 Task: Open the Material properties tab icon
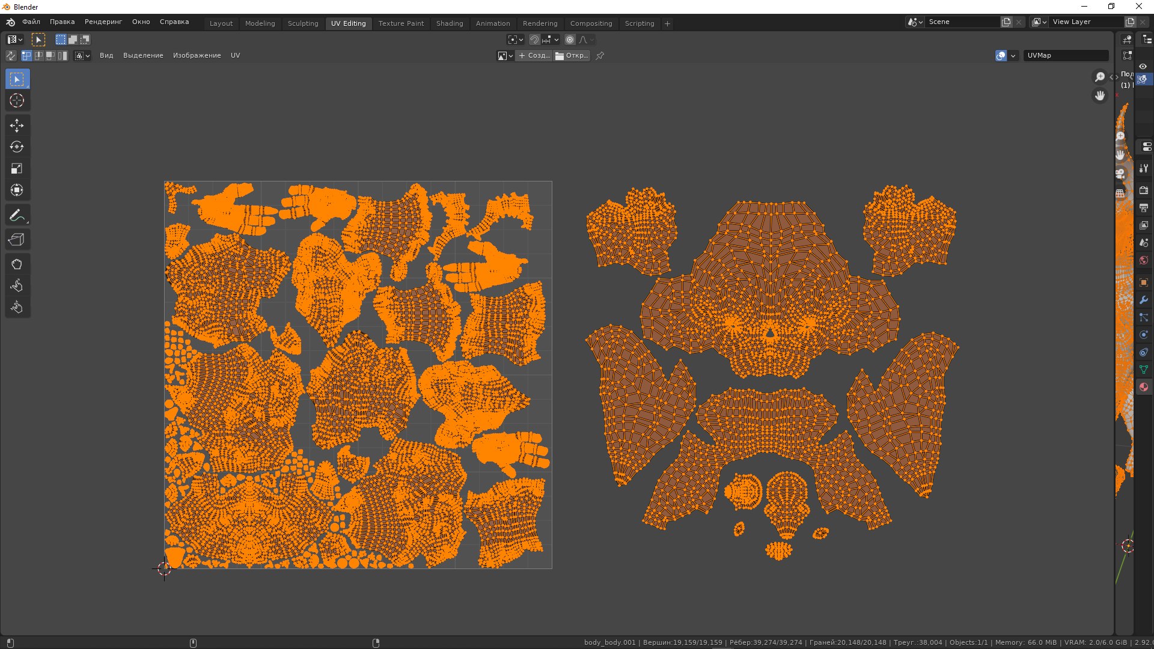(1144, 387)
